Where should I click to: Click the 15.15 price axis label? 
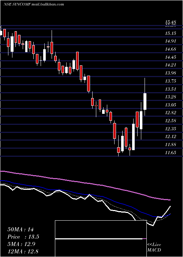click(x=171, y=34)
